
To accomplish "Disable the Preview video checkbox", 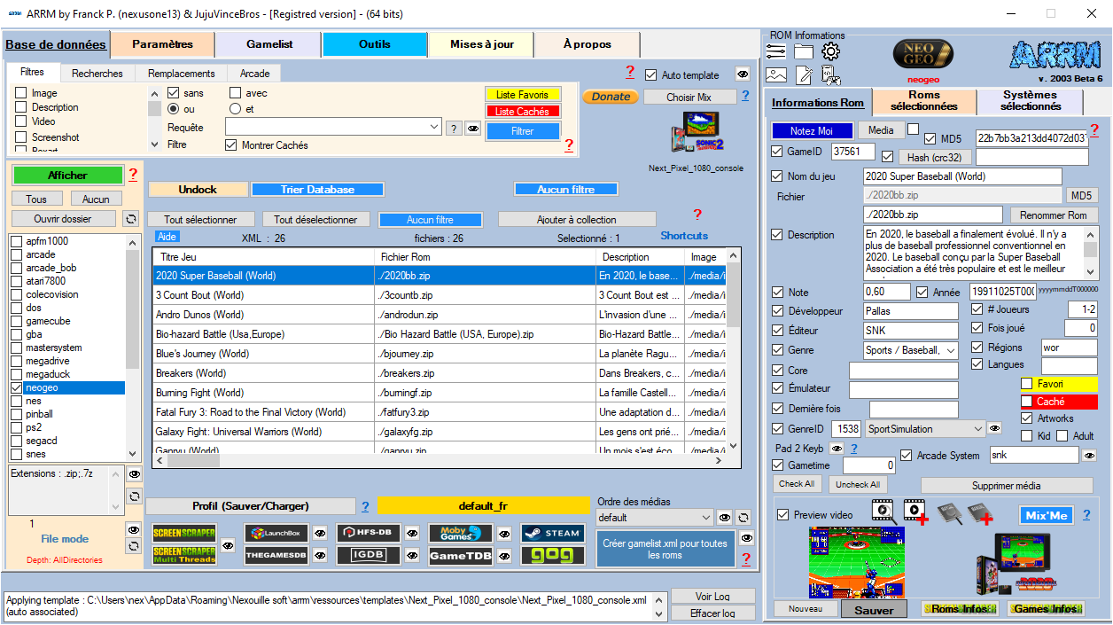I will click(782, 515).
